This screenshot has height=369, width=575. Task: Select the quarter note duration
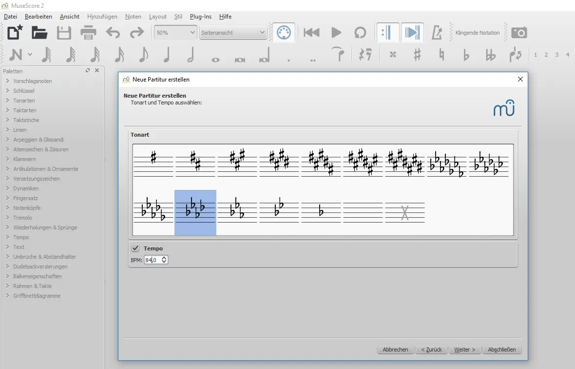pos(167,55)
